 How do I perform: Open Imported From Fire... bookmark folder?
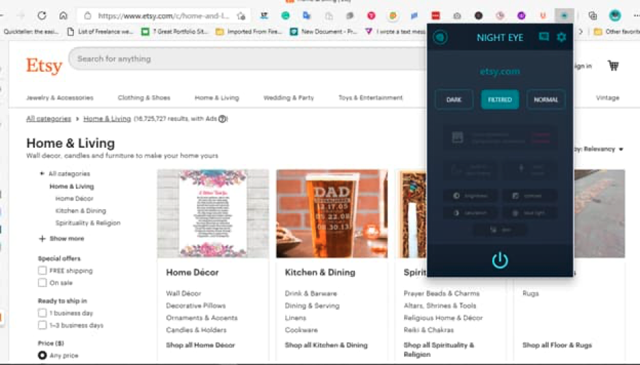pos(249,31)
